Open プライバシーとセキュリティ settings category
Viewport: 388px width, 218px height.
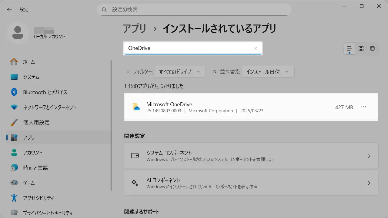pos(59,213)
